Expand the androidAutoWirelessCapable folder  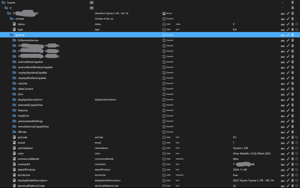coord(14,67)
